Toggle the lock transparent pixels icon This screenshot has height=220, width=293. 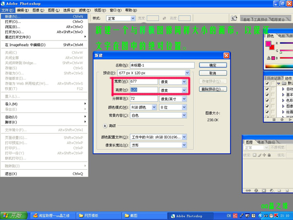254,155
